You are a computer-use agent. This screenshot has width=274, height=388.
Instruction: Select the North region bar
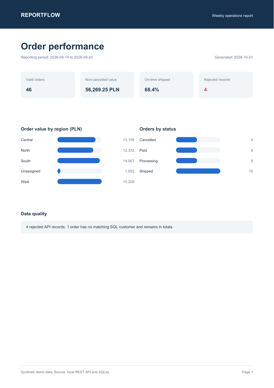pyautogui.click(x=75, y=150)
